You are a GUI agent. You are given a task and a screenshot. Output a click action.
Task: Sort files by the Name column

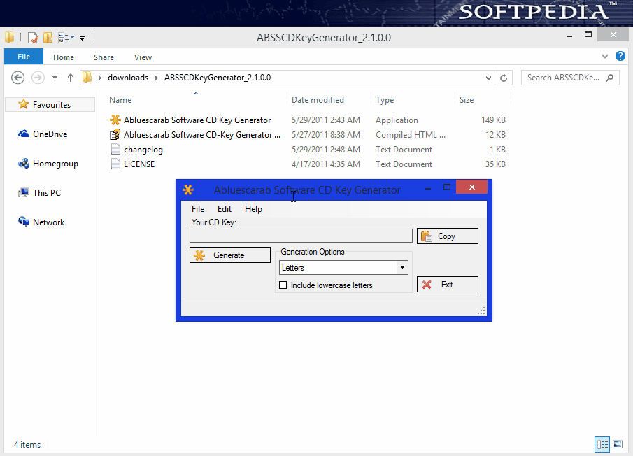point(120,100)
